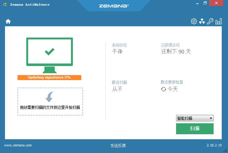228x153 pixels.
Task: Click the refresh icon beside 今天
Action: (x=164, y=89)
